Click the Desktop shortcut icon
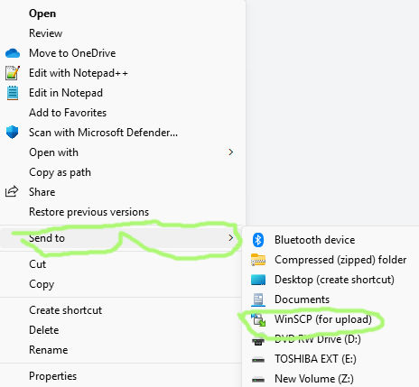Screen dimensions: 419x387 258,280
